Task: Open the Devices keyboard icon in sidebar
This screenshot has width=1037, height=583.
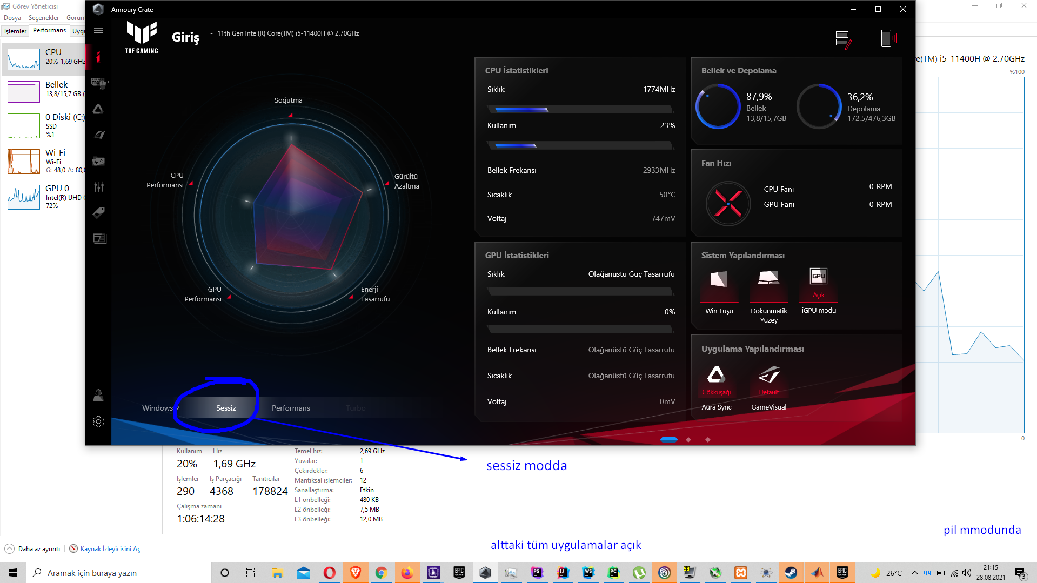Action: point(99,83)
